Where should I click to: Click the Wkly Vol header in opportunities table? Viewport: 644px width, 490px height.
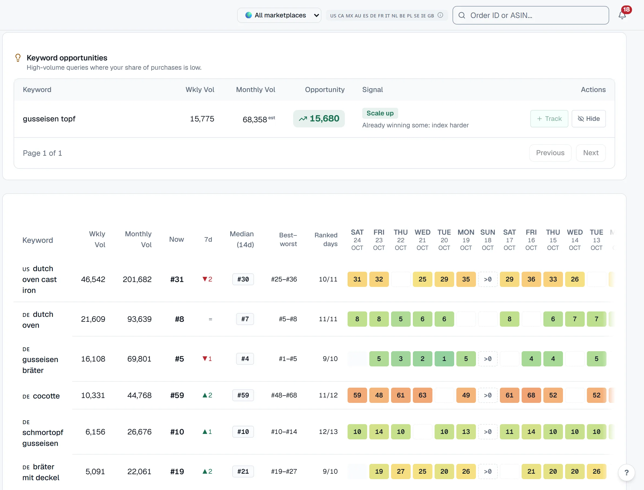point(200,90)
